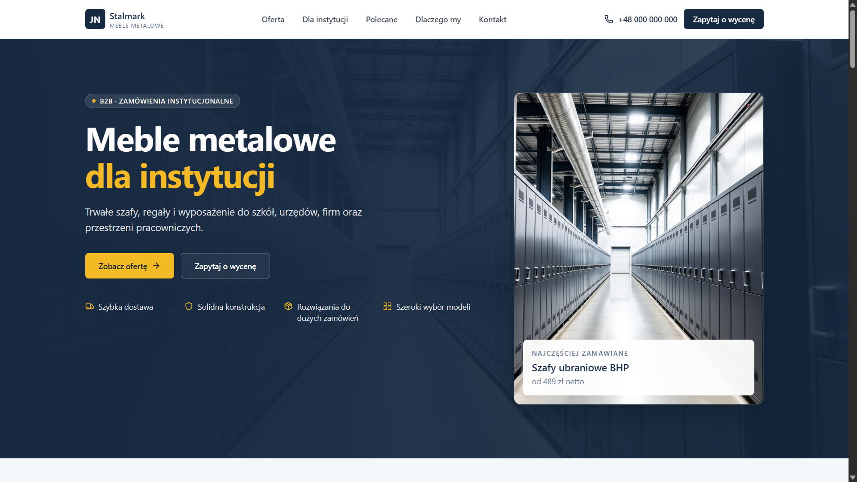Click the yellow Zobacz ofertę button
This screenshot has width=857, height=482.
tap(129, 266)
